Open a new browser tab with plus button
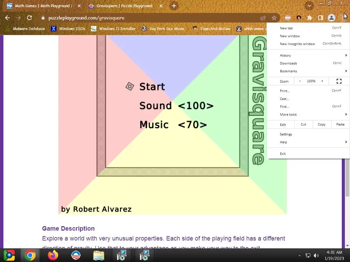350x262 pixels. (x=174, y=6)
